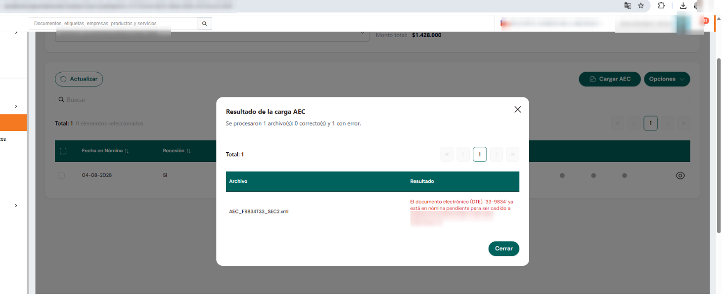The image size is (728, 297).
Task: Click the top documents search box
Action: point(113,24)
